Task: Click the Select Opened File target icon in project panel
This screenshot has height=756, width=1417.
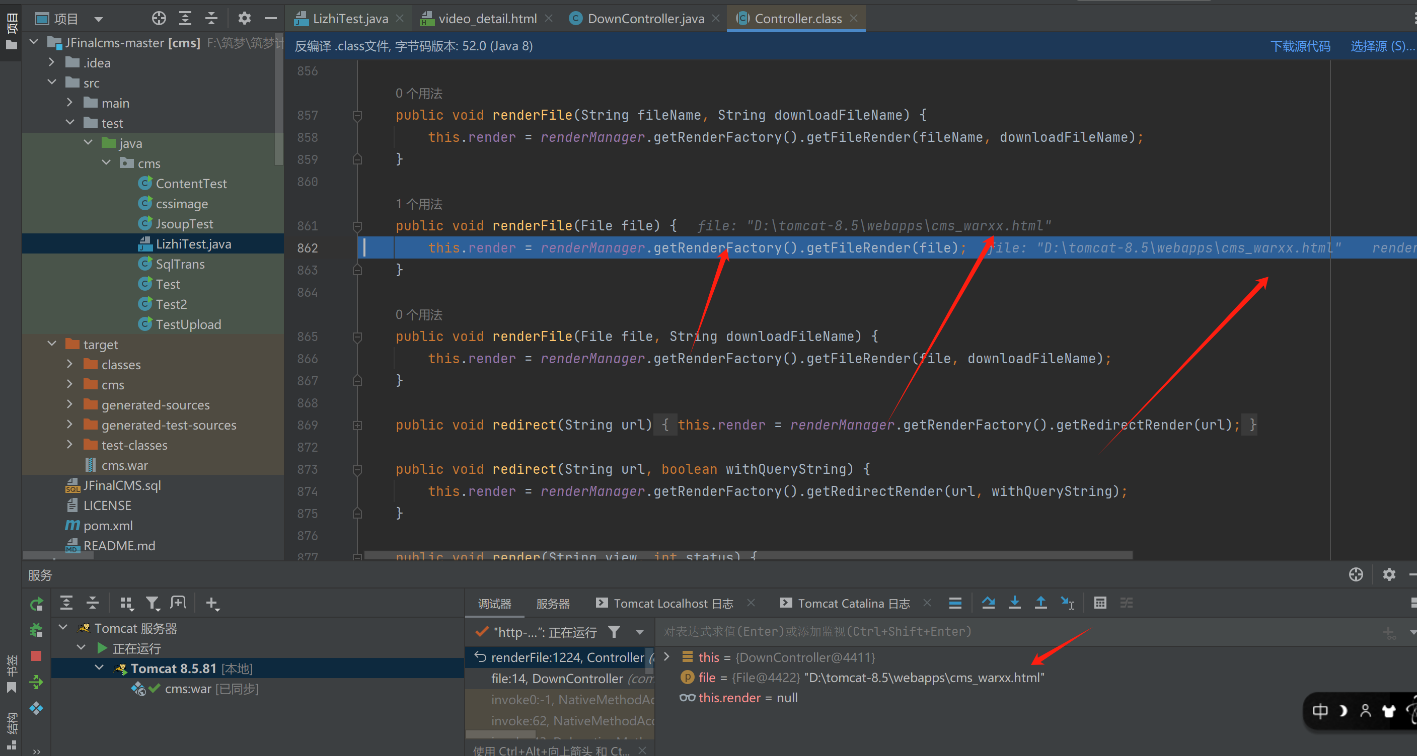Action: coord(159,19)
